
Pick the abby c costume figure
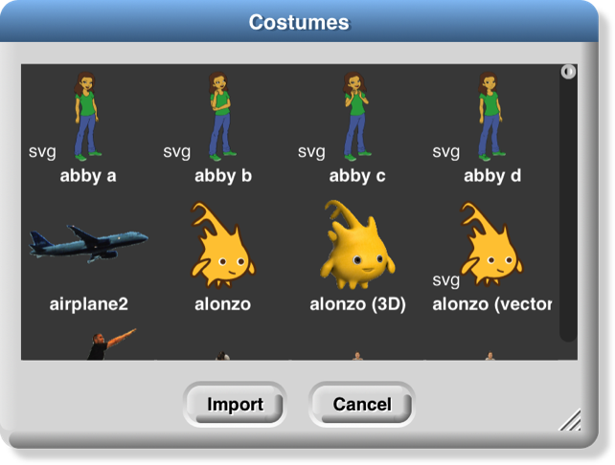(356, 117)
